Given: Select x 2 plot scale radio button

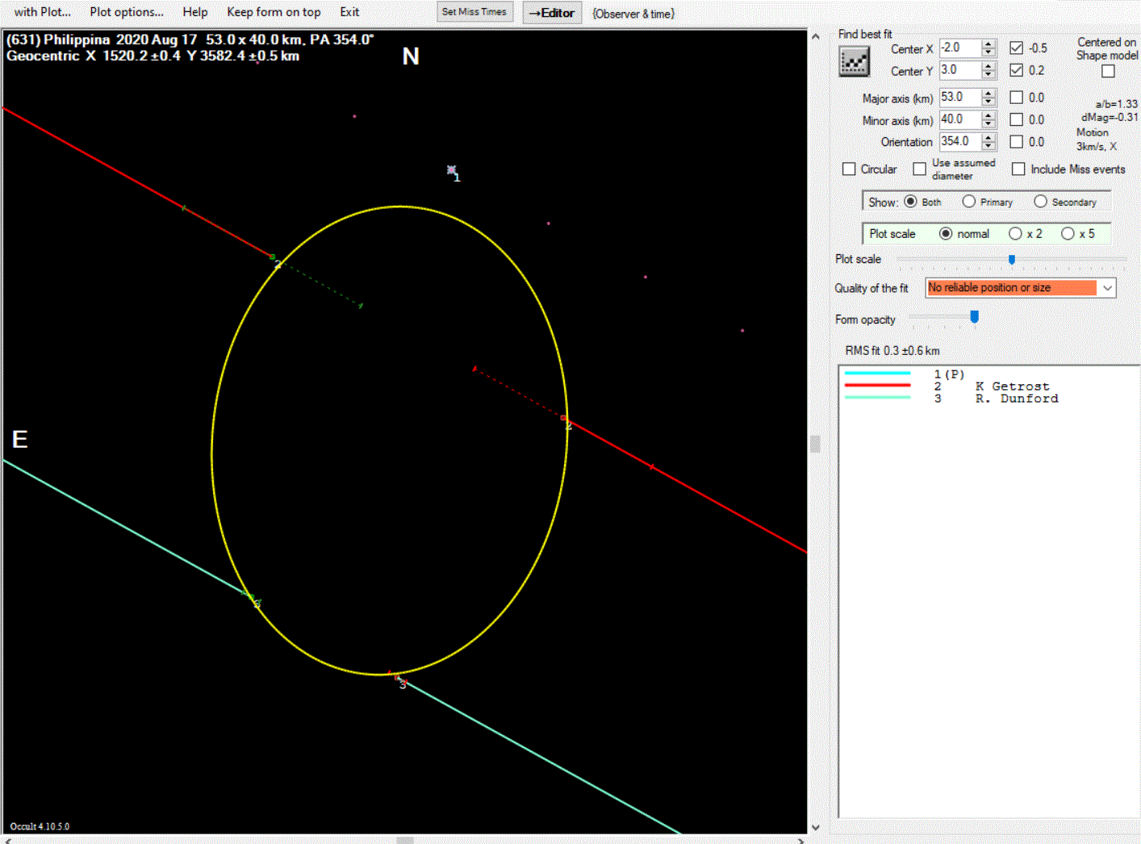Looking at the screenshot, I should pyautogui.click(x=1015, y=234).
